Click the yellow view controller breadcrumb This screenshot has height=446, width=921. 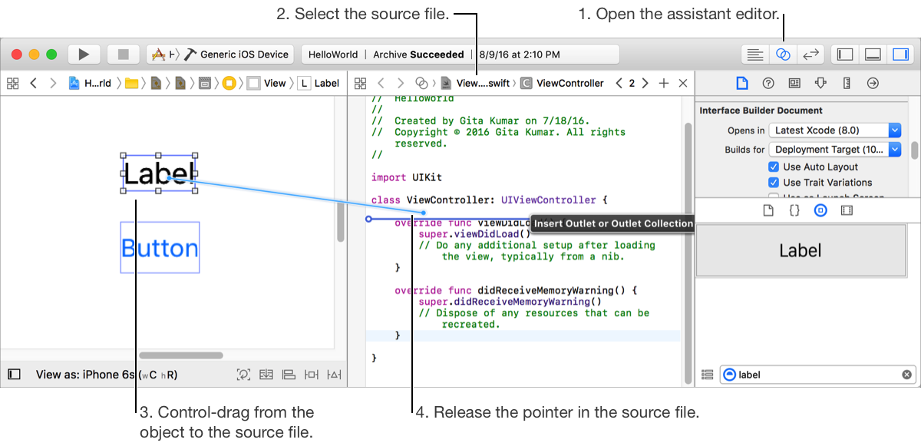point(229,83)
